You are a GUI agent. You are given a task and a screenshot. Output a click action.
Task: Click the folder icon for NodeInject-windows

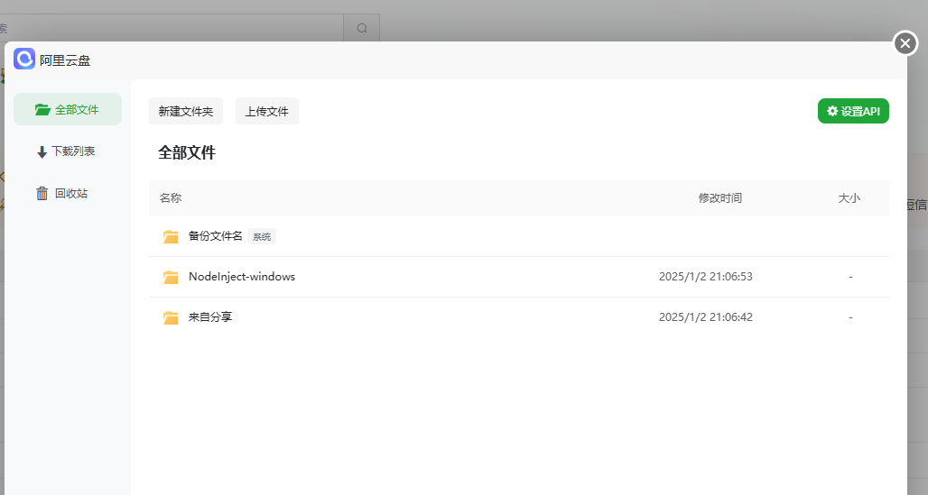coord(171,277)
